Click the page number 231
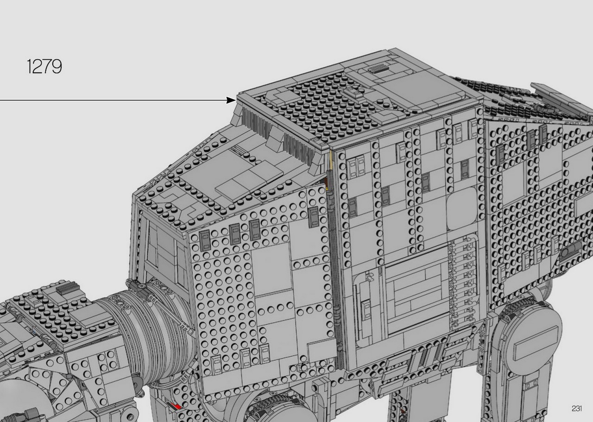 coord(576,408)
